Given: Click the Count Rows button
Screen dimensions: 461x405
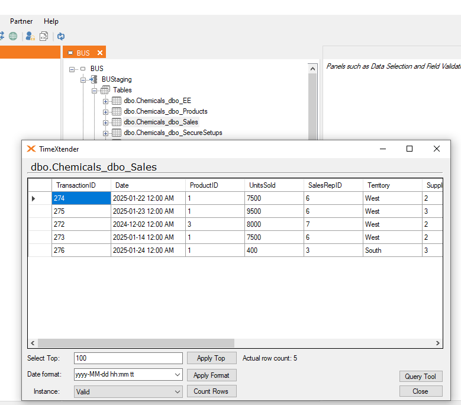Looking at the screenshot, I should [x=211, y=391].
